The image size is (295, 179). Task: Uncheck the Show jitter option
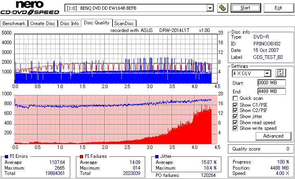click(235, 116)
